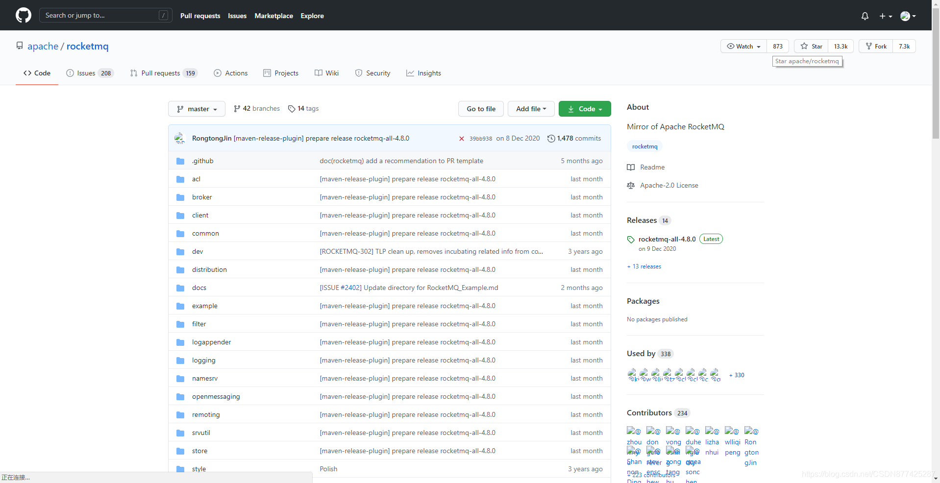
Task: Fork the repository
Action: [876, 46]
